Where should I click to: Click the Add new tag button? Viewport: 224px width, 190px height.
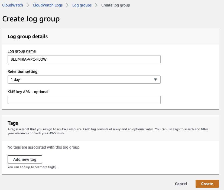25,159
